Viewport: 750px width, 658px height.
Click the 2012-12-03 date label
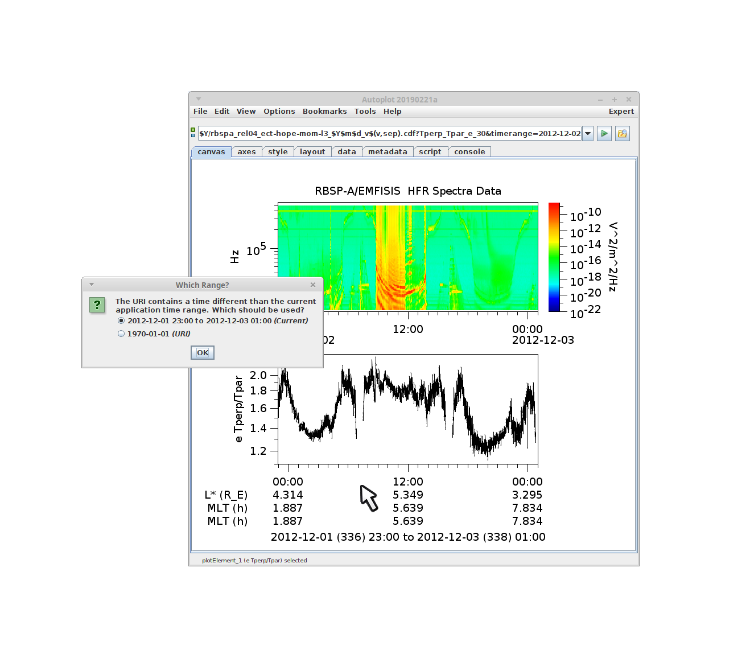point(543,340)
